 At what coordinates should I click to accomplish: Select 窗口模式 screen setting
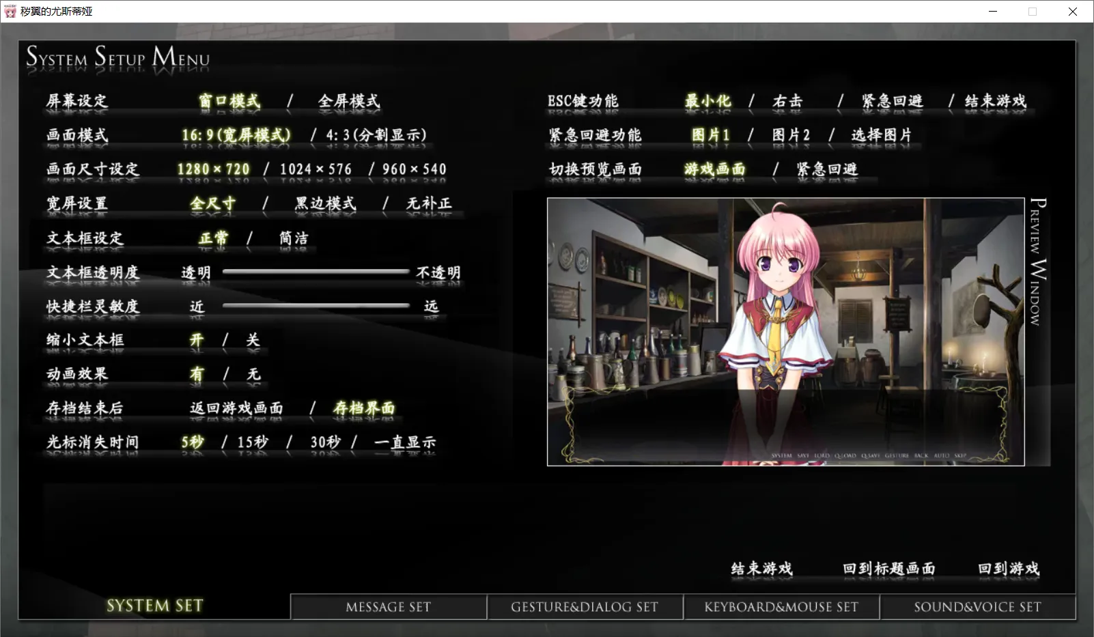[229, 101]
